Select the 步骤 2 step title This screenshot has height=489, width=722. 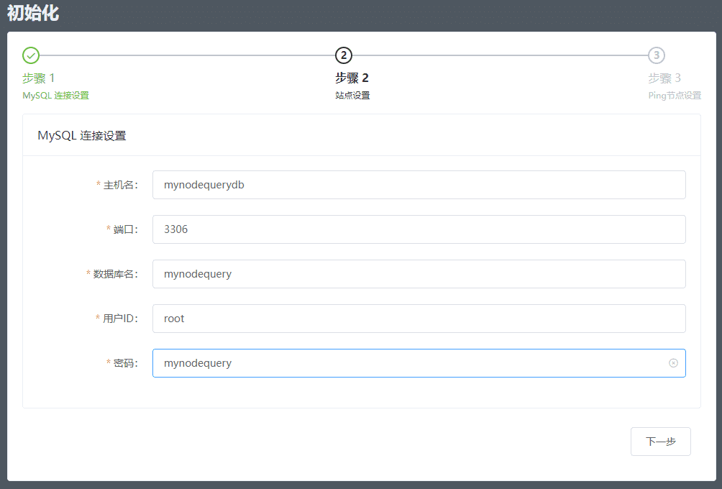(352, 78)
